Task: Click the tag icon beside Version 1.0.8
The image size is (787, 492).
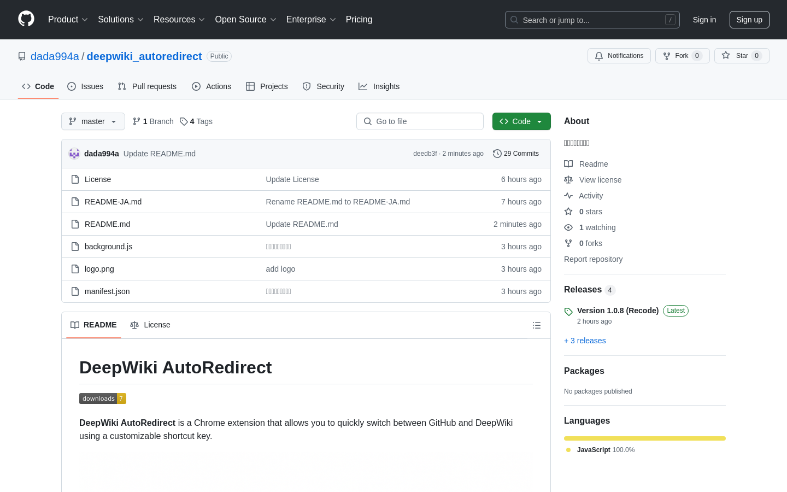Action: click(x=568, y=312)
